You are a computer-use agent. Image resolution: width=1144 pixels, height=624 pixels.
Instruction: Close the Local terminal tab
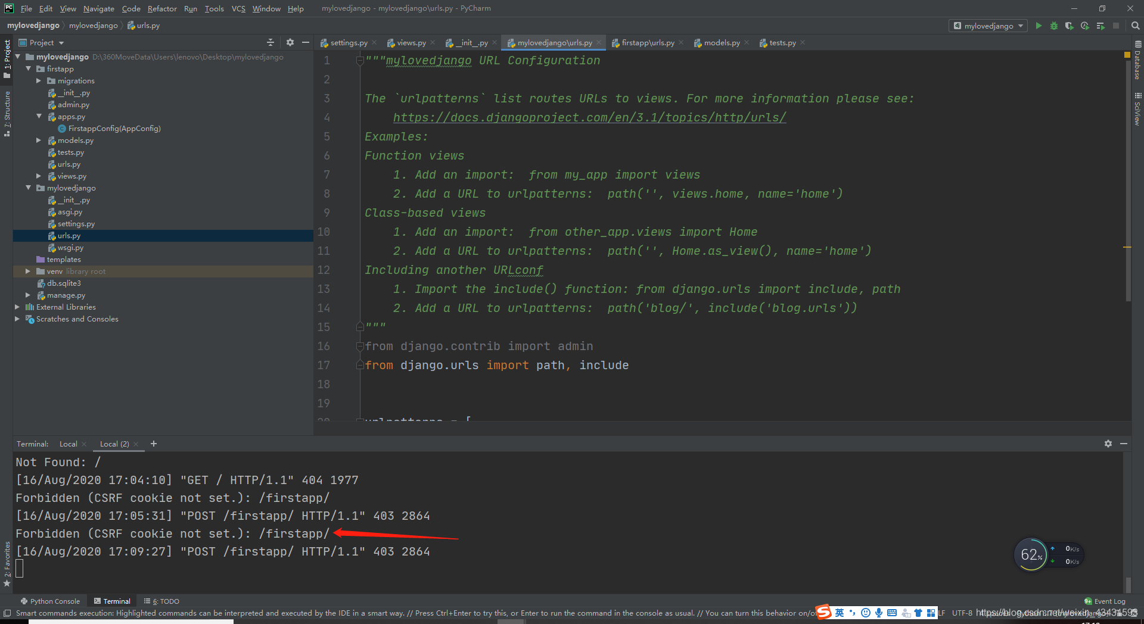(x=84, y=444)
